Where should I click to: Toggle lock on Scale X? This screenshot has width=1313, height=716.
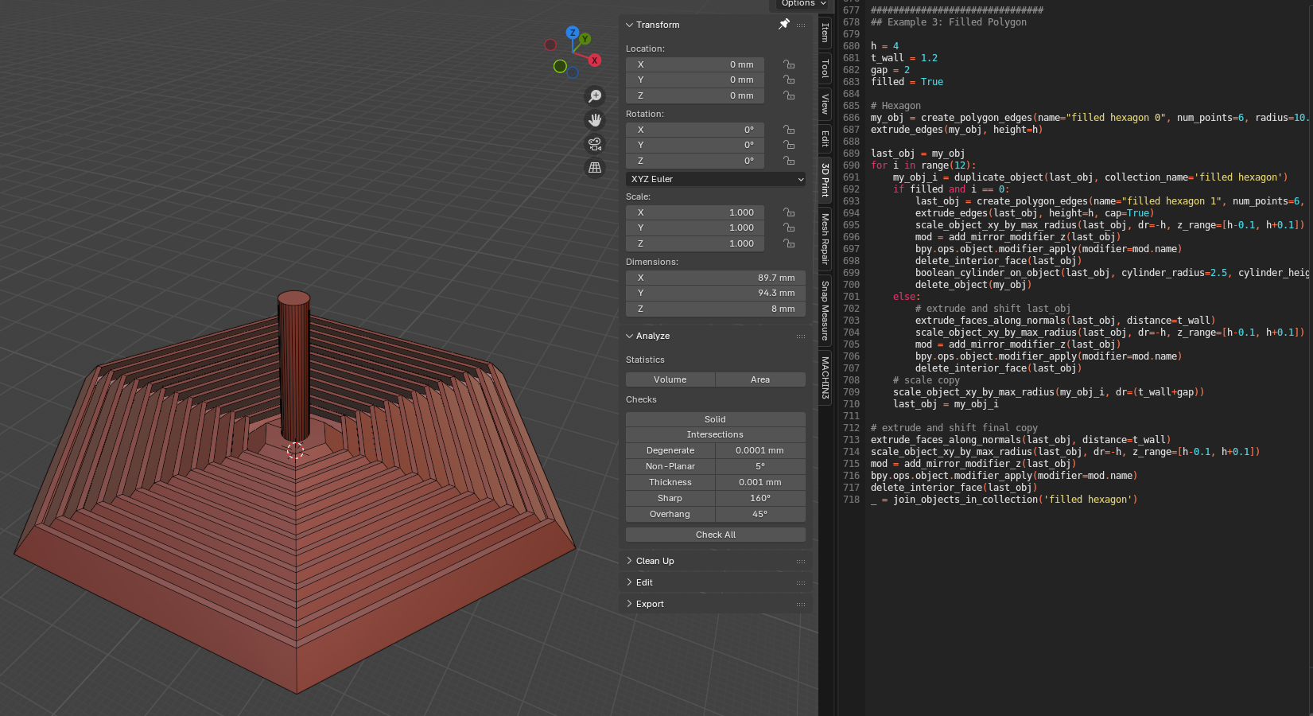point(789,212)
